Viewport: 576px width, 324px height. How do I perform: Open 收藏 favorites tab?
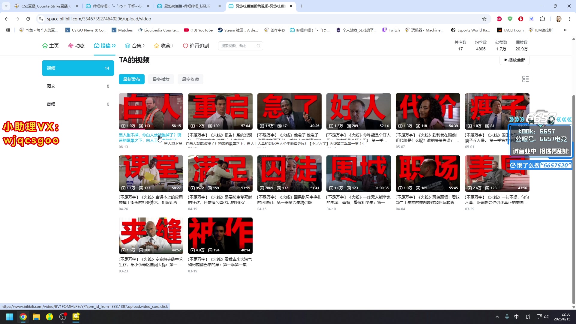163,46
